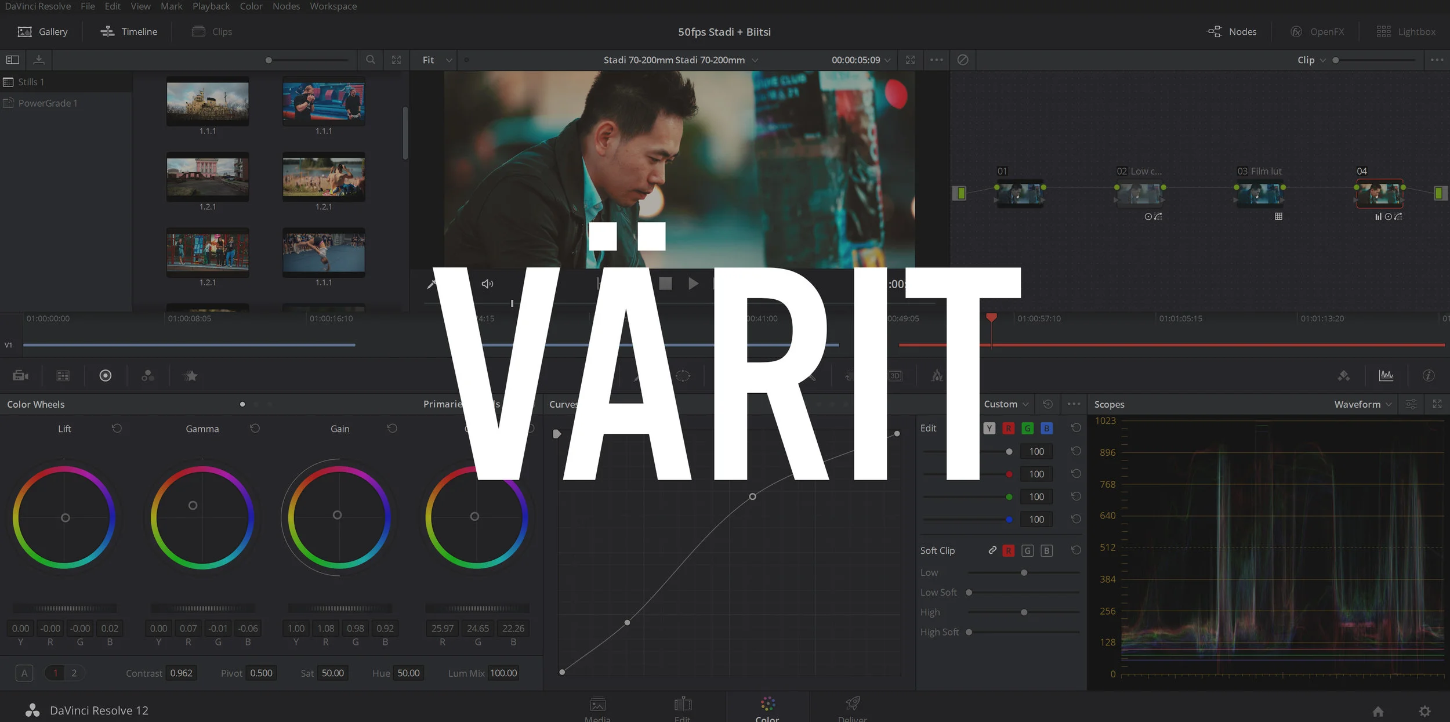The height and width of the screenshot is (722, 1450).
Task: Open the project settings gear icon
Action: [x=1424, y=711]
